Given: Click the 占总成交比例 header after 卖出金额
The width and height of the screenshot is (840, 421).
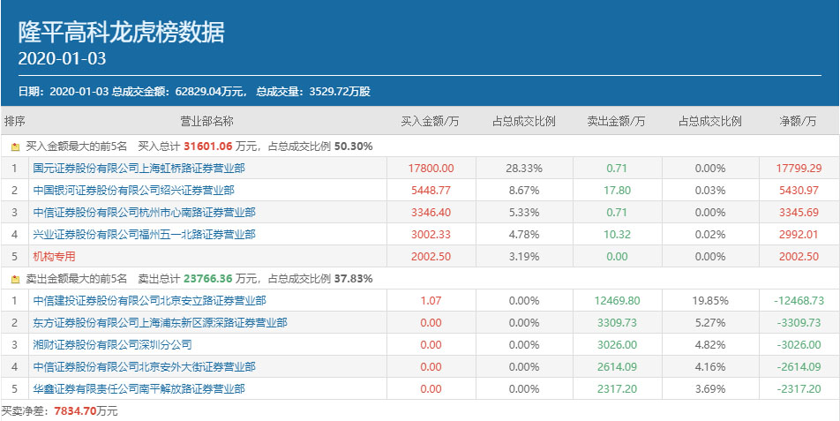Looking at the screenshot, I should pos(709,121).
